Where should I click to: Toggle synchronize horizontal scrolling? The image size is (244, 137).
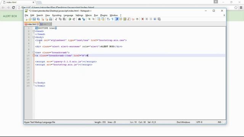point(103,19)
